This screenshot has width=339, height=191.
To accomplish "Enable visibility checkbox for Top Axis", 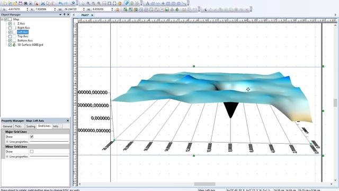I will click(10, 36).
